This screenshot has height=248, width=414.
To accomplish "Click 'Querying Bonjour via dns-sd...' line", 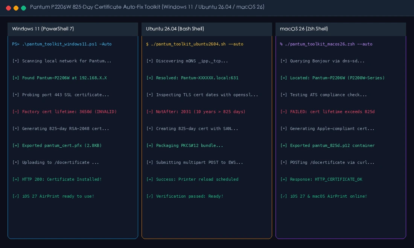I will (x=323, y=61).
